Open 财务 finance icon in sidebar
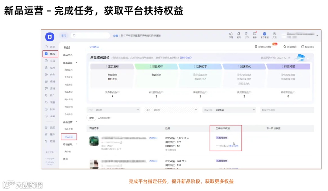Image resolution: width=328 pixels, height=191 pixels. pyautogui.click(x=46, y=109)
